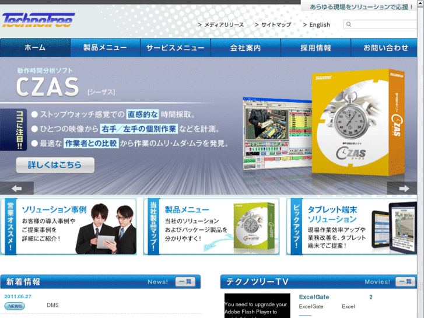Viewport: 424px width, 318px height.
Task: Open 製品メニュー in the navigation bar
Action: click(x=105, y=48)
